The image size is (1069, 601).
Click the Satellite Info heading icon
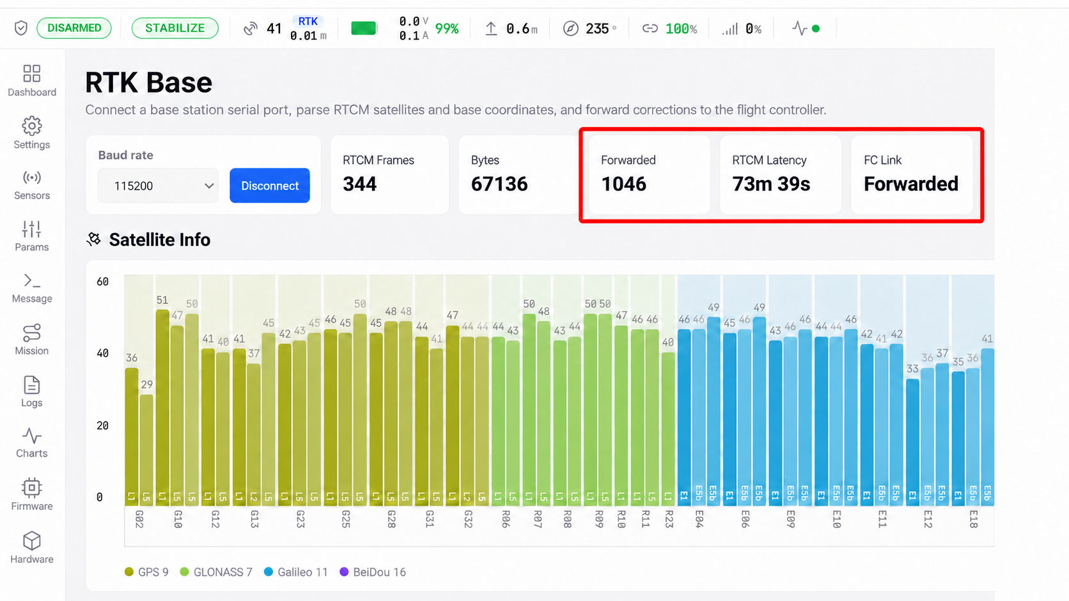(x=94, y=240)
